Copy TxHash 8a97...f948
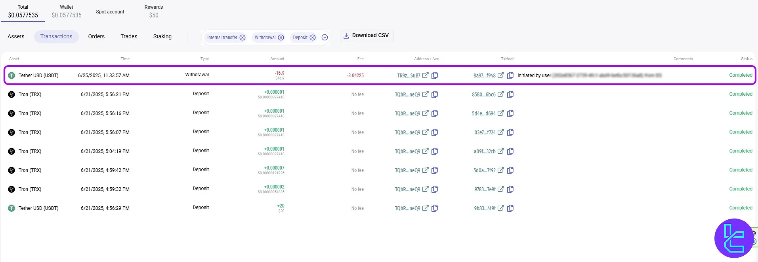 (x=510, y=75)
